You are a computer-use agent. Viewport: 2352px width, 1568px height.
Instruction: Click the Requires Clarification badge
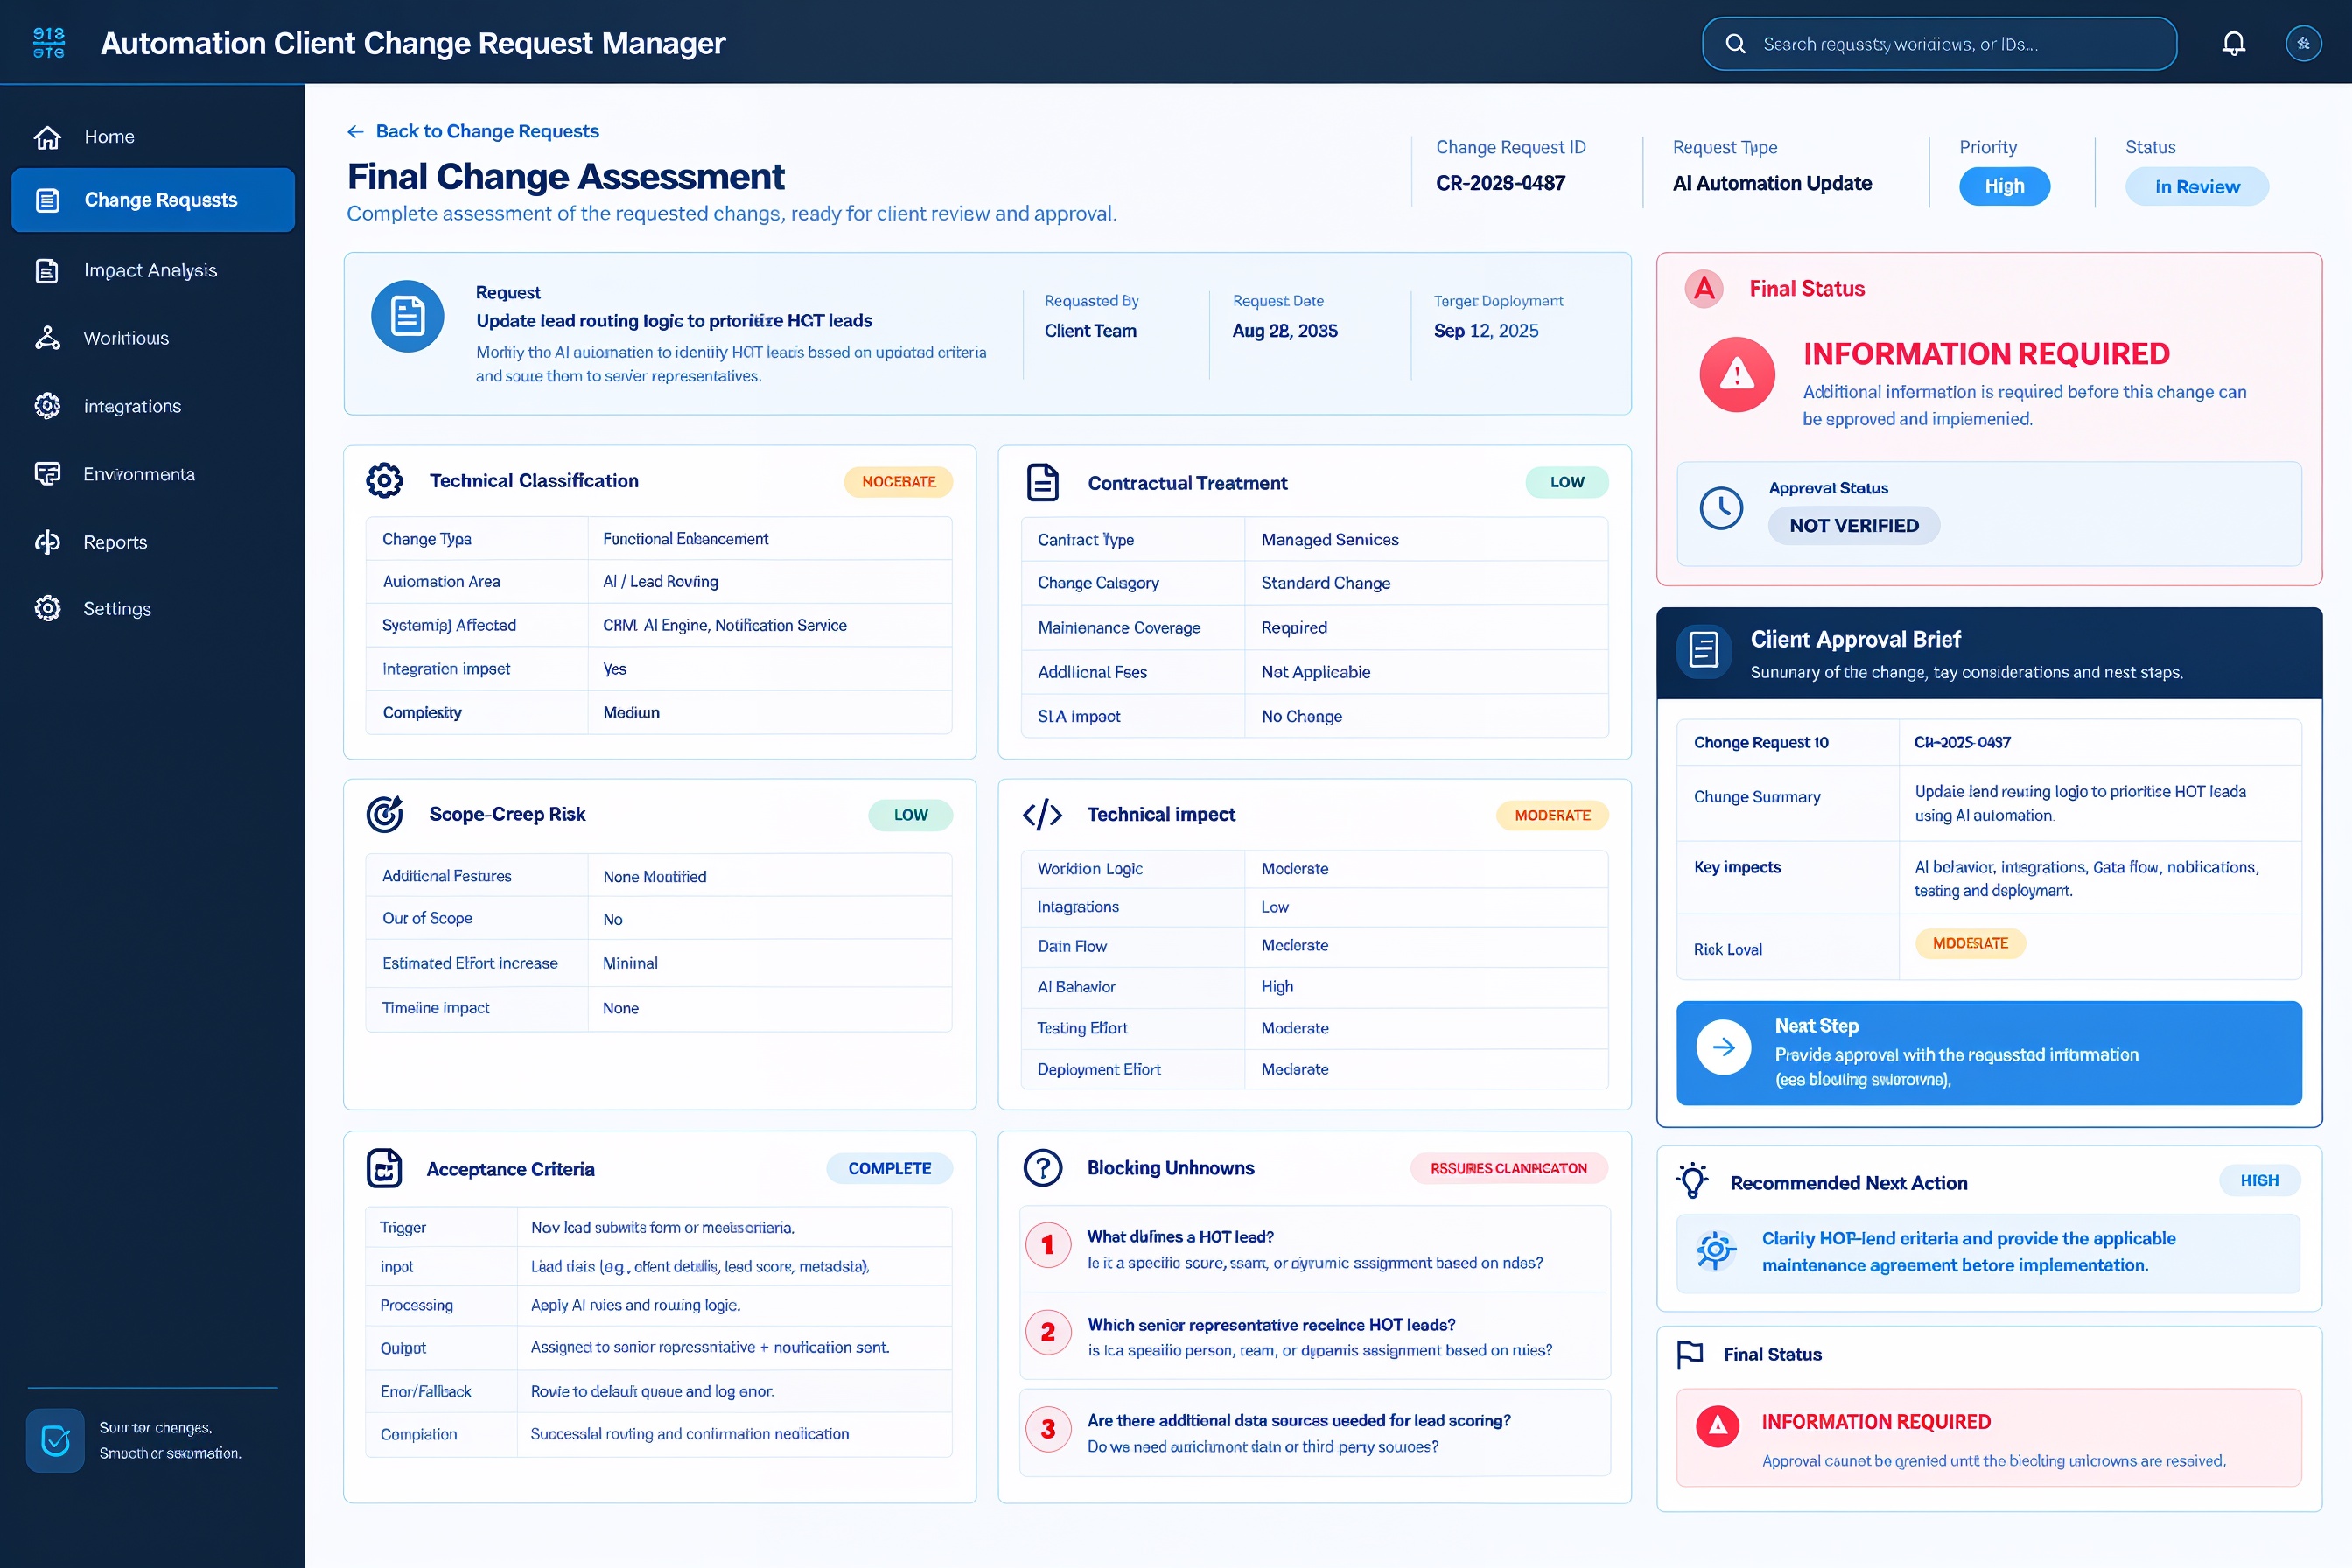[1509, 1168]
